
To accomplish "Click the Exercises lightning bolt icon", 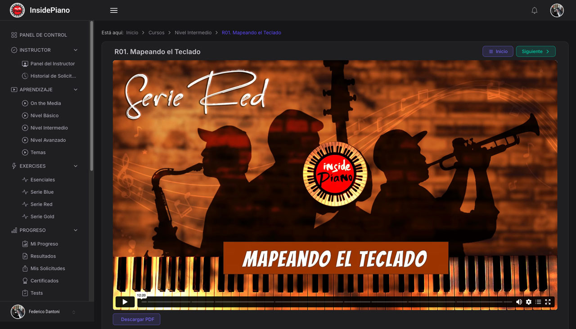I will click(14, 166).
